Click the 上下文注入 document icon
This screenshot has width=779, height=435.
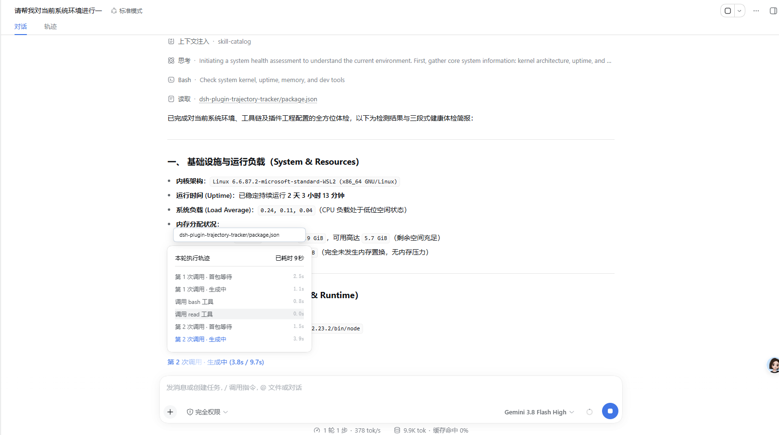(171, 41)
